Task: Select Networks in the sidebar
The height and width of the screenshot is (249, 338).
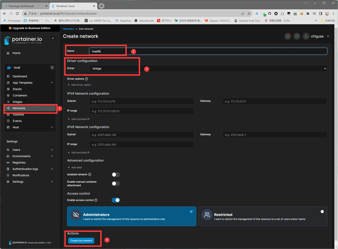Action: coord(30,108)
